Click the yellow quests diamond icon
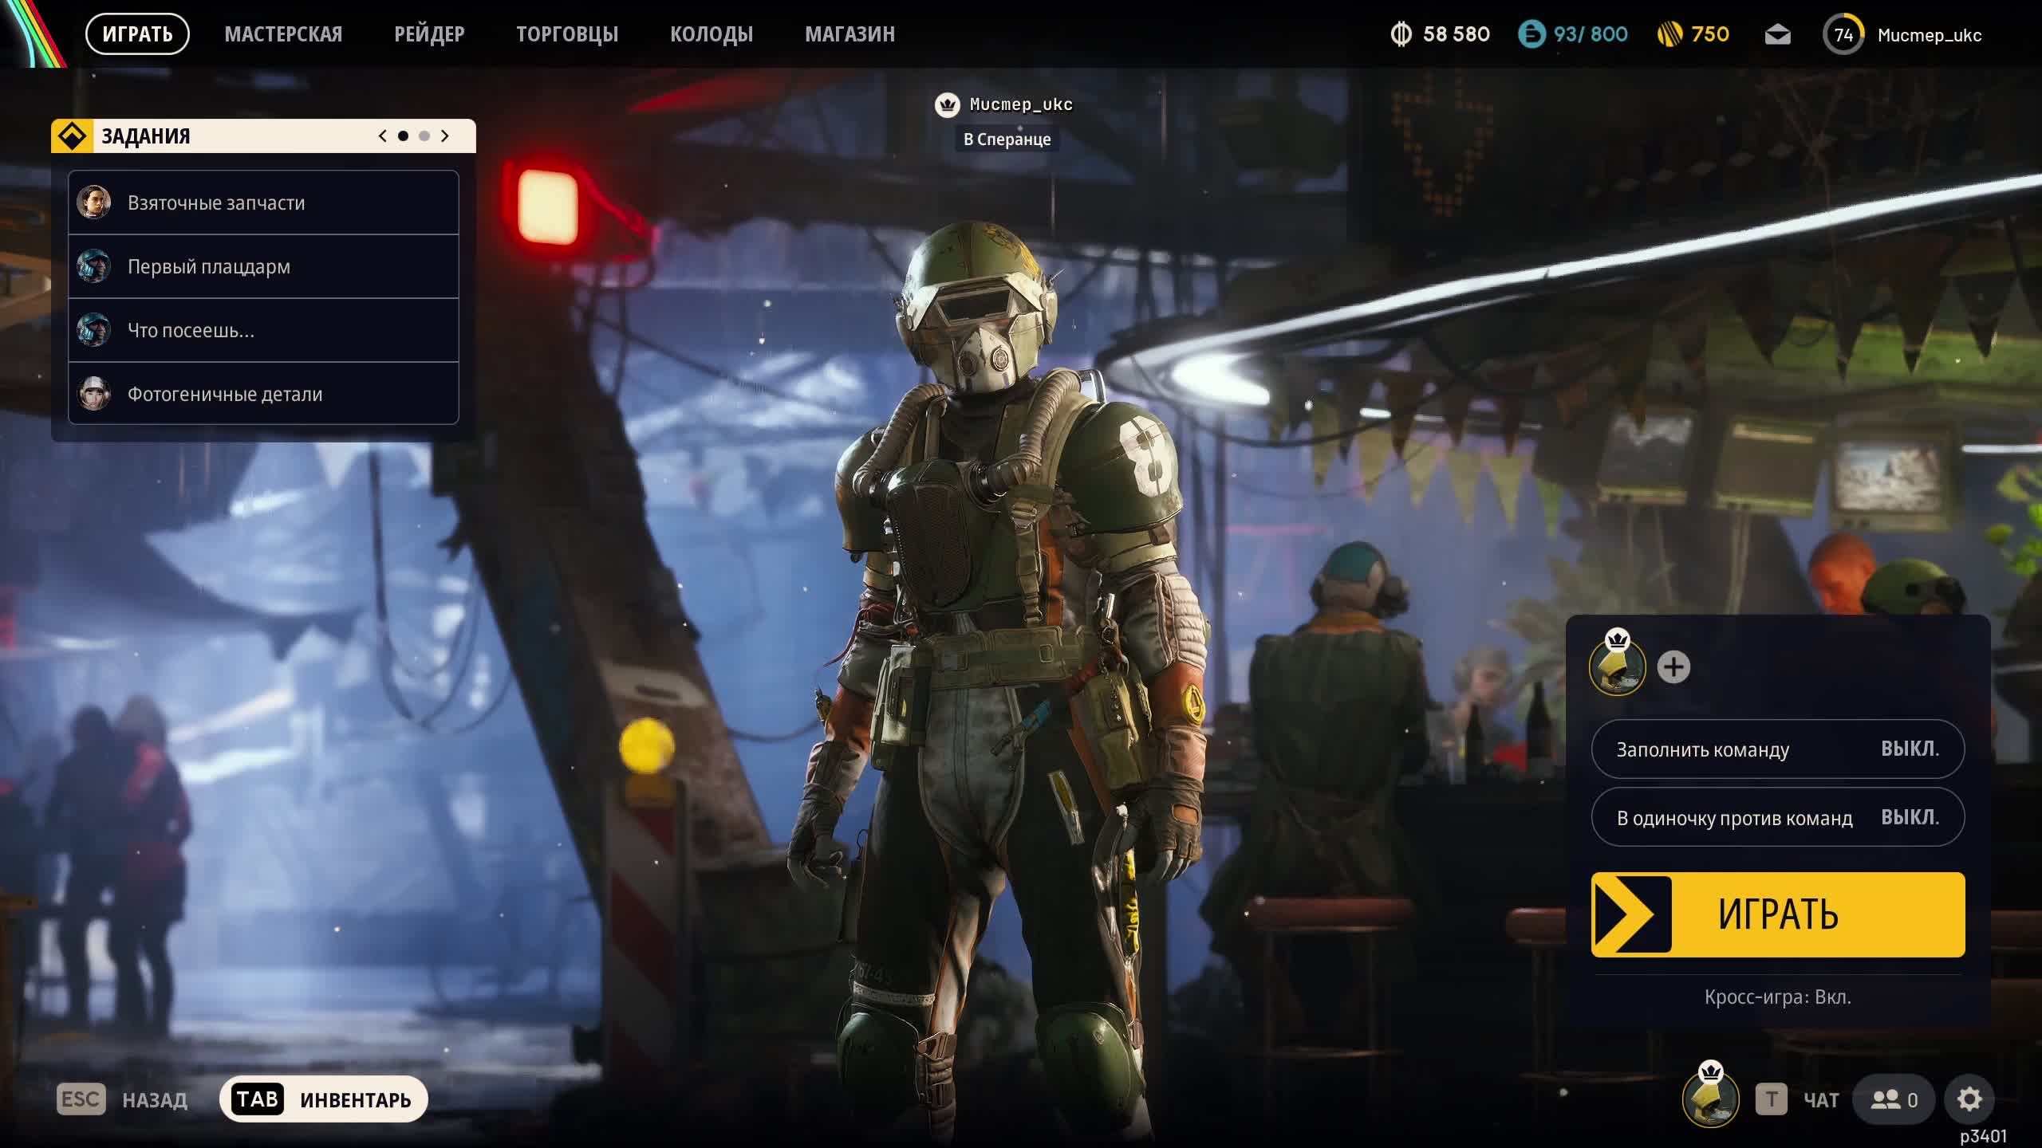Screen dimensions: 2042x1148 pyautogui.click(x=73, y=136)
